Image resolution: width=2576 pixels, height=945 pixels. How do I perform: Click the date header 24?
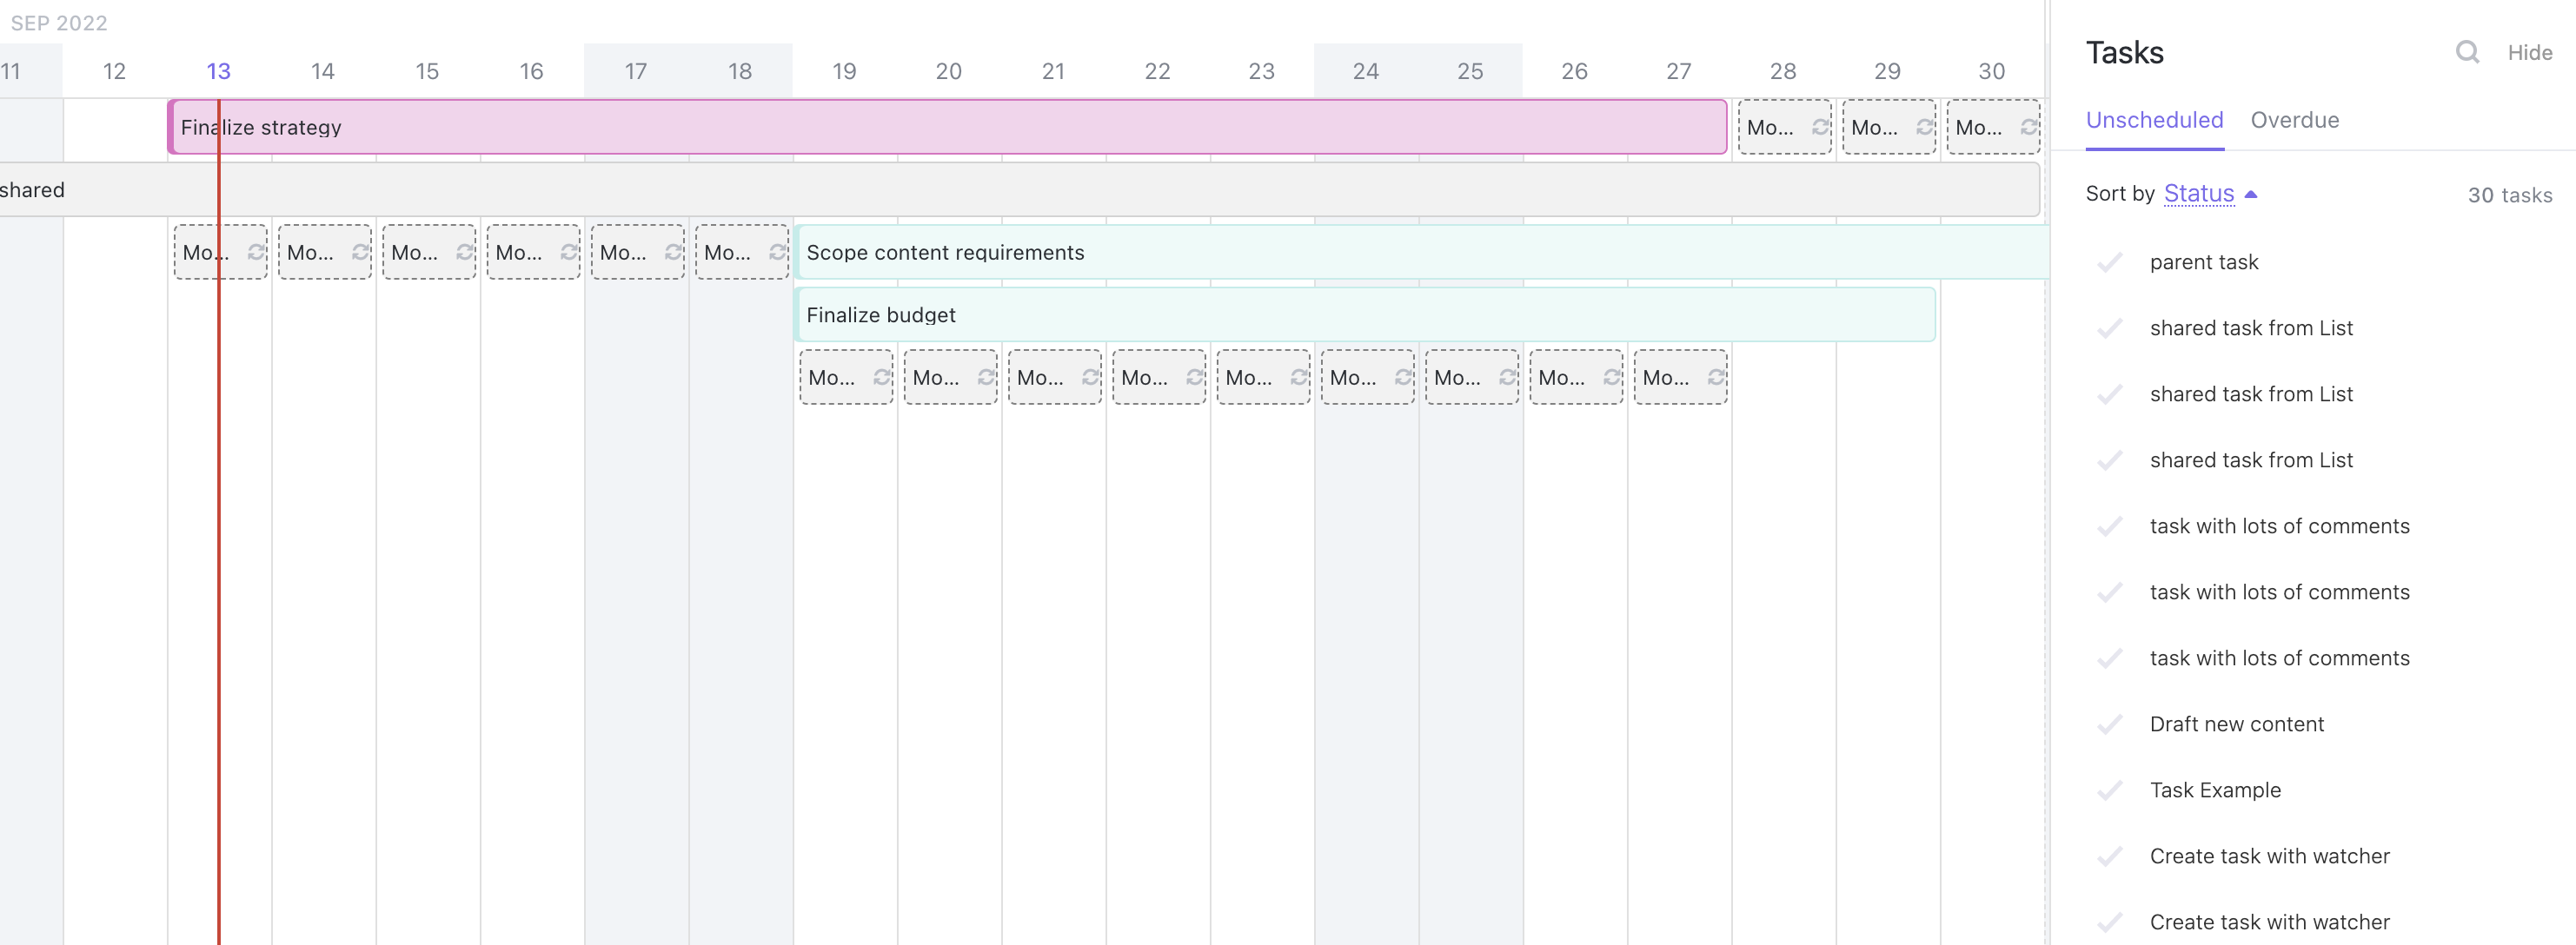point(1365,71)
